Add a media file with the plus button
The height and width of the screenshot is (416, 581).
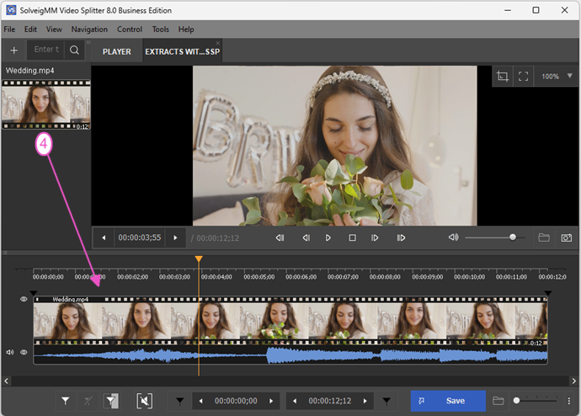tap(14, 50)
